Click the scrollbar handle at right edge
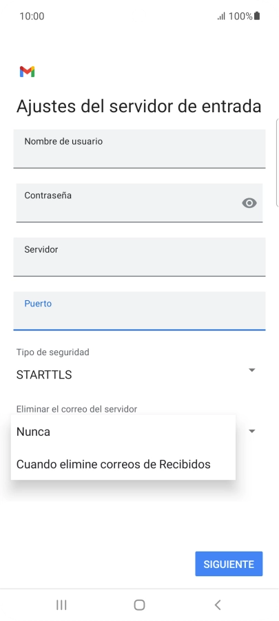The width and height of the screenshot is (279, 621). tap(277, 162)
